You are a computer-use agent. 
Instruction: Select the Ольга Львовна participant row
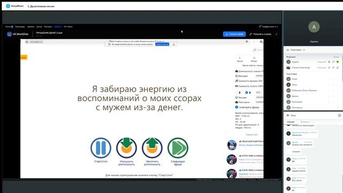click(313, 91)
